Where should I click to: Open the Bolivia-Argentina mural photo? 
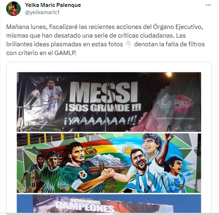[x=109, y=163]
